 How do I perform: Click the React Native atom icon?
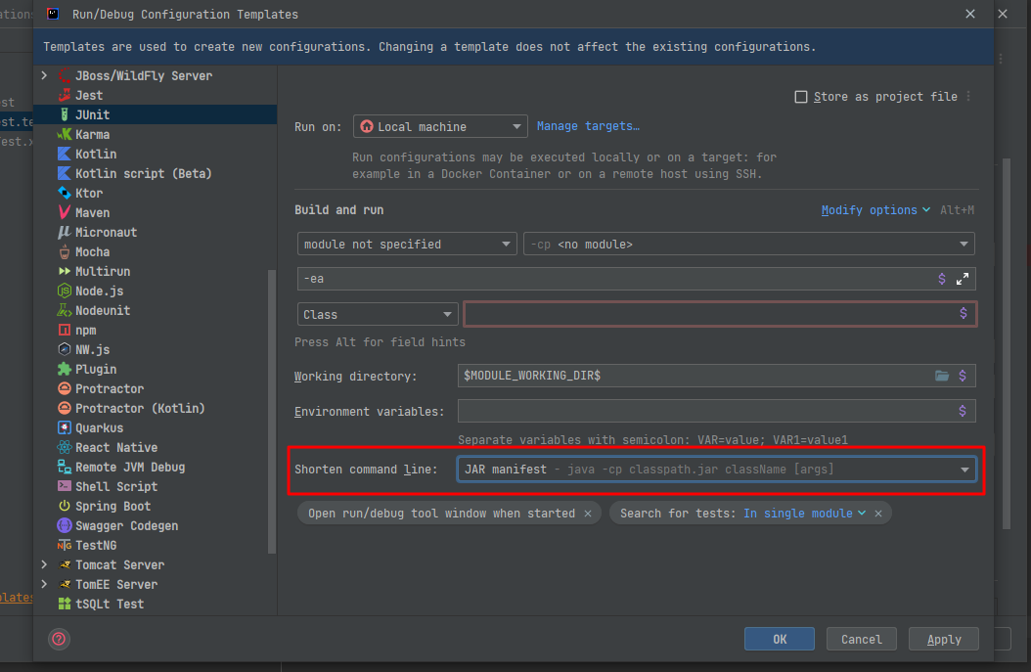pyautogui.click(x=65, y=448)
